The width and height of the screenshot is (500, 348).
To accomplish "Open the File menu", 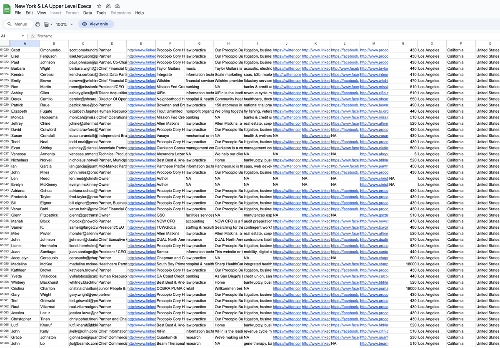I will pos(18,13).
